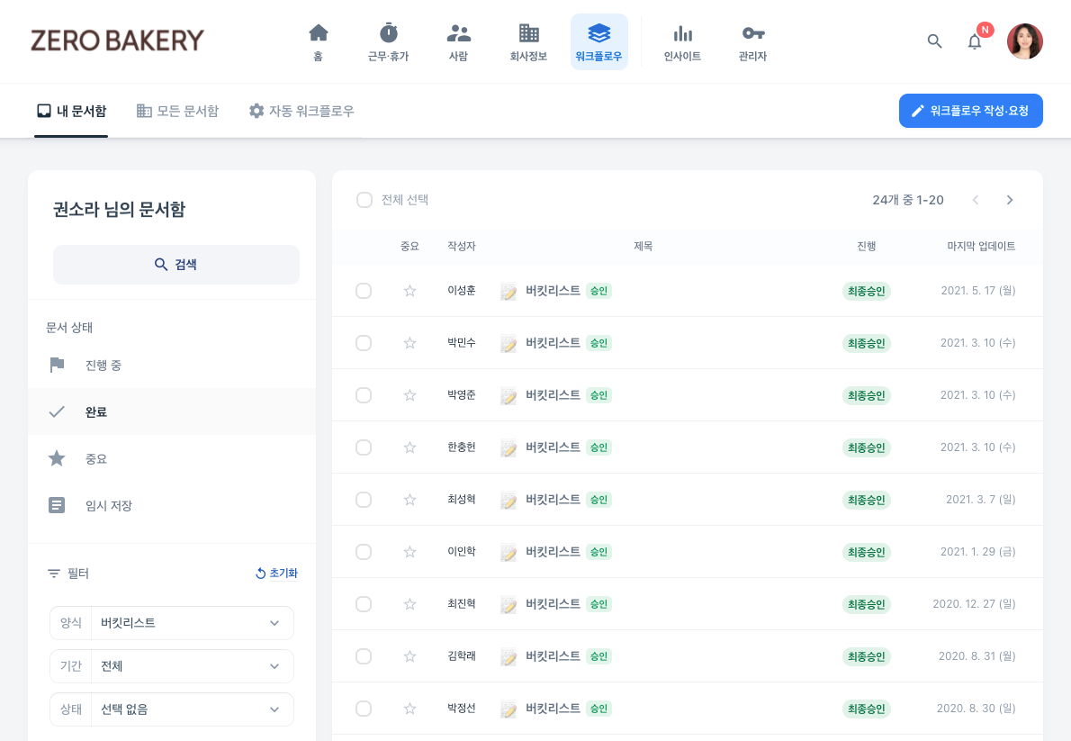Check the 이인학 row checkbox

(x=364, y=552)
